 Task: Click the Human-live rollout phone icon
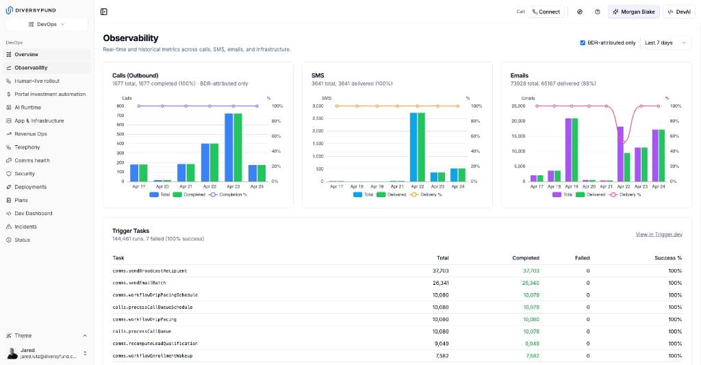click(x=8, y=81)
